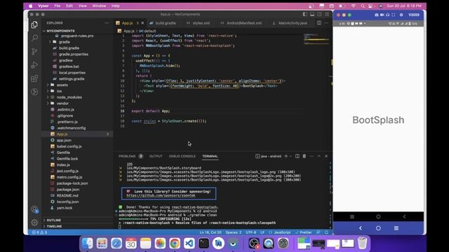Image resolution: width=449 pixels, height=252 pixels.
Task: Collapse the MYCOMPONENTS root folder
Action: [60, 31]
